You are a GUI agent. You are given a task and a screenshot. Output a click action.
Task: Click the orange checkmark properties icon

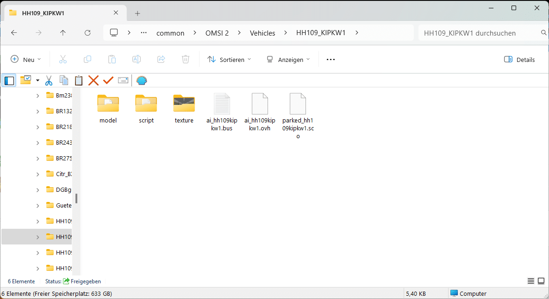(x=108, y=80)
